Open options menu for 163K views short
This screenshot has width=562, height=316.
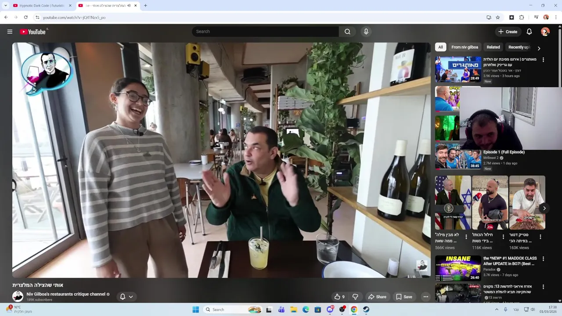[540, 237]
